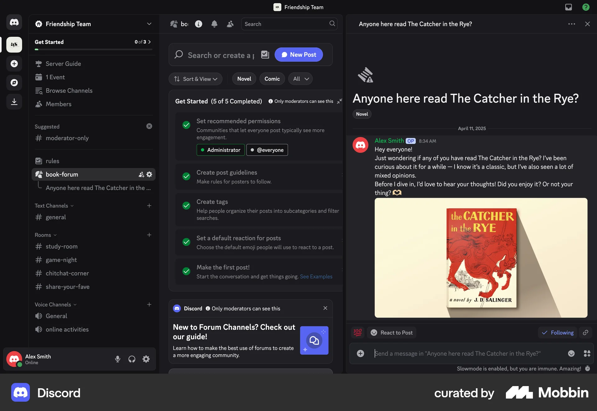Screen dimensions: 597x411
Task: Deafen audio with the headphones toggle
Action: click(132, 359)
